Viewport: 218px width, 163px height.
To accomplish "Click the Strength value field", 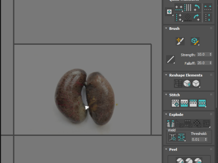I will coord(203,54).
